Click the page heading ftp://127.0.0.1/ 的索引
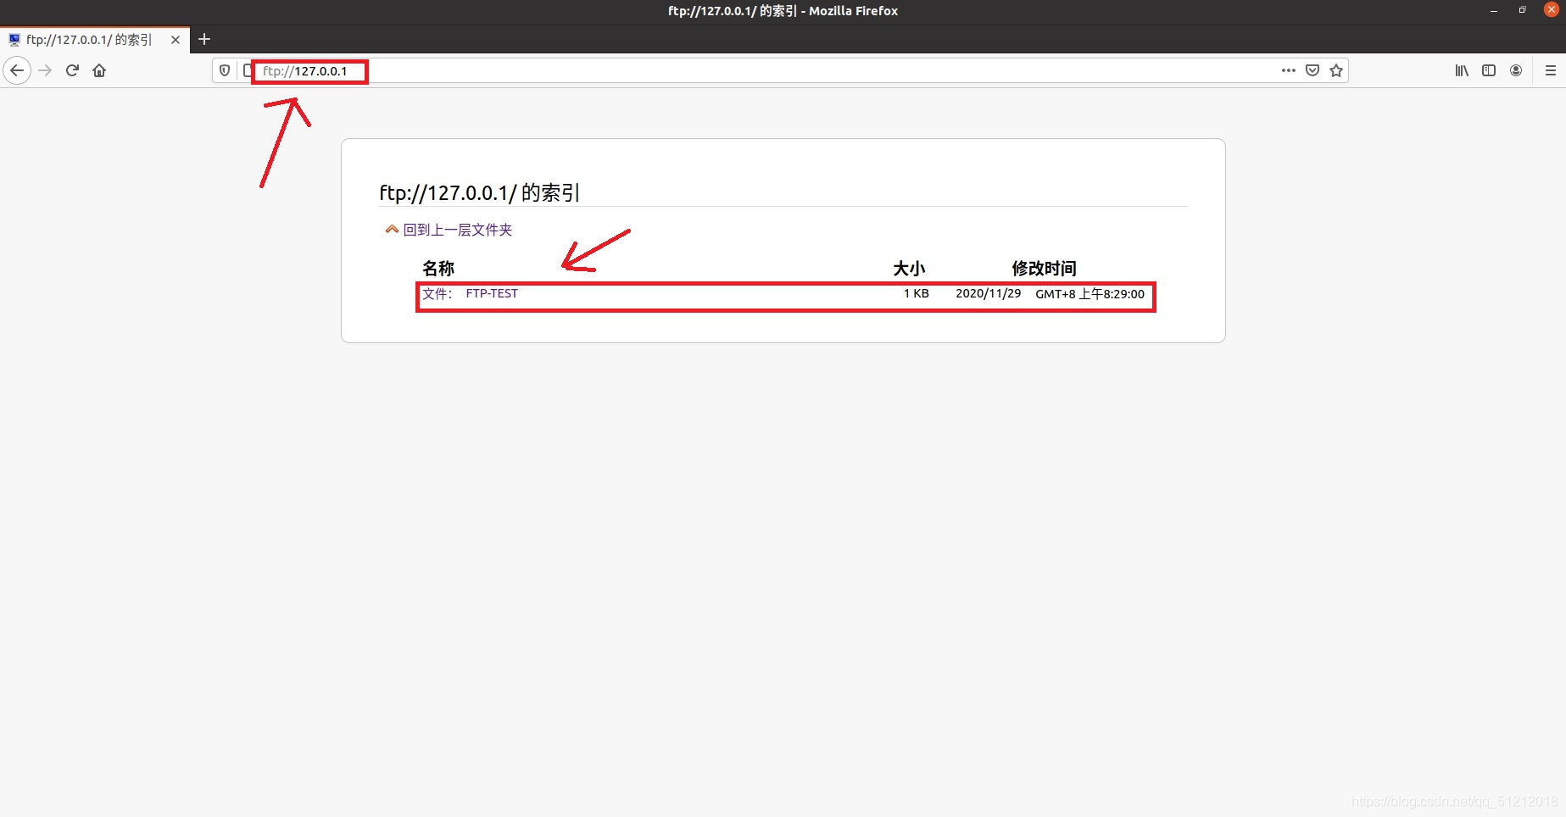 [x=480, y=192]
